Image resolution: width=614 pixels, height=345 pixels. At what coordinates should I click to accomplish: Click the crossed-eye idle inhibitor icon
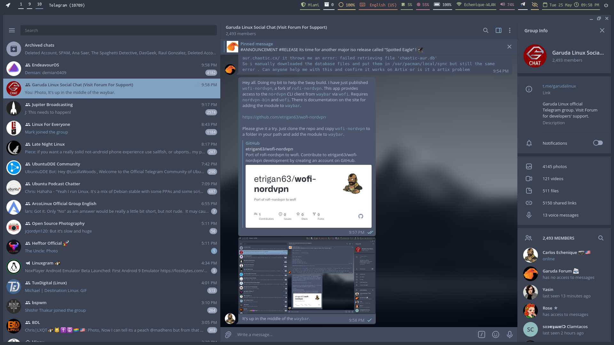coord(534,5)
